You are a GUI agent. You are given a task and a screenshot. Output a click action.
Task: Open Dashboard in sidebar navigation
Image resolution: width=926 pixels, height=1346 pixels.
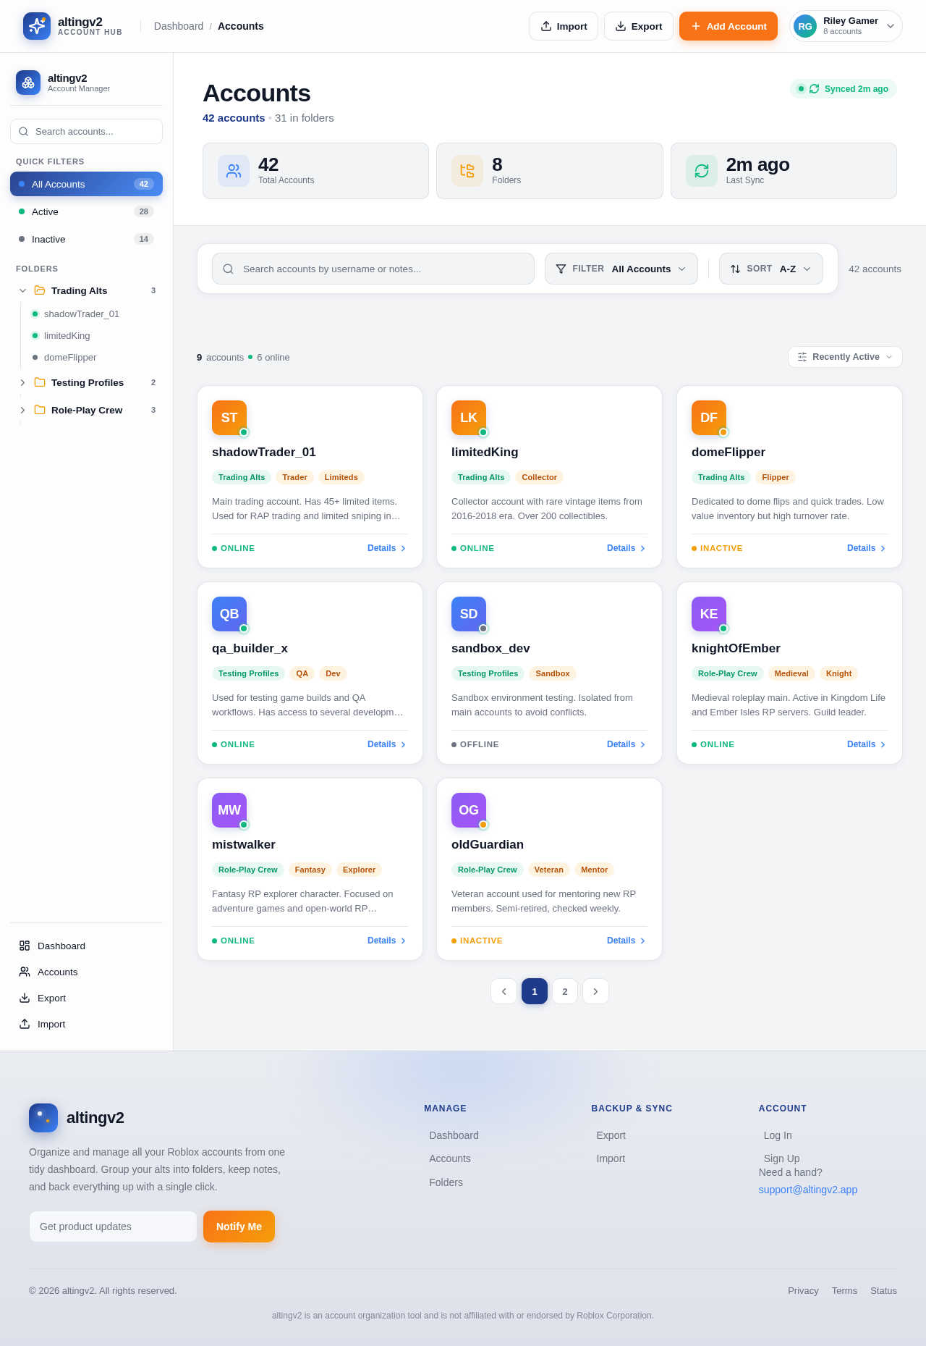point(86,946)
